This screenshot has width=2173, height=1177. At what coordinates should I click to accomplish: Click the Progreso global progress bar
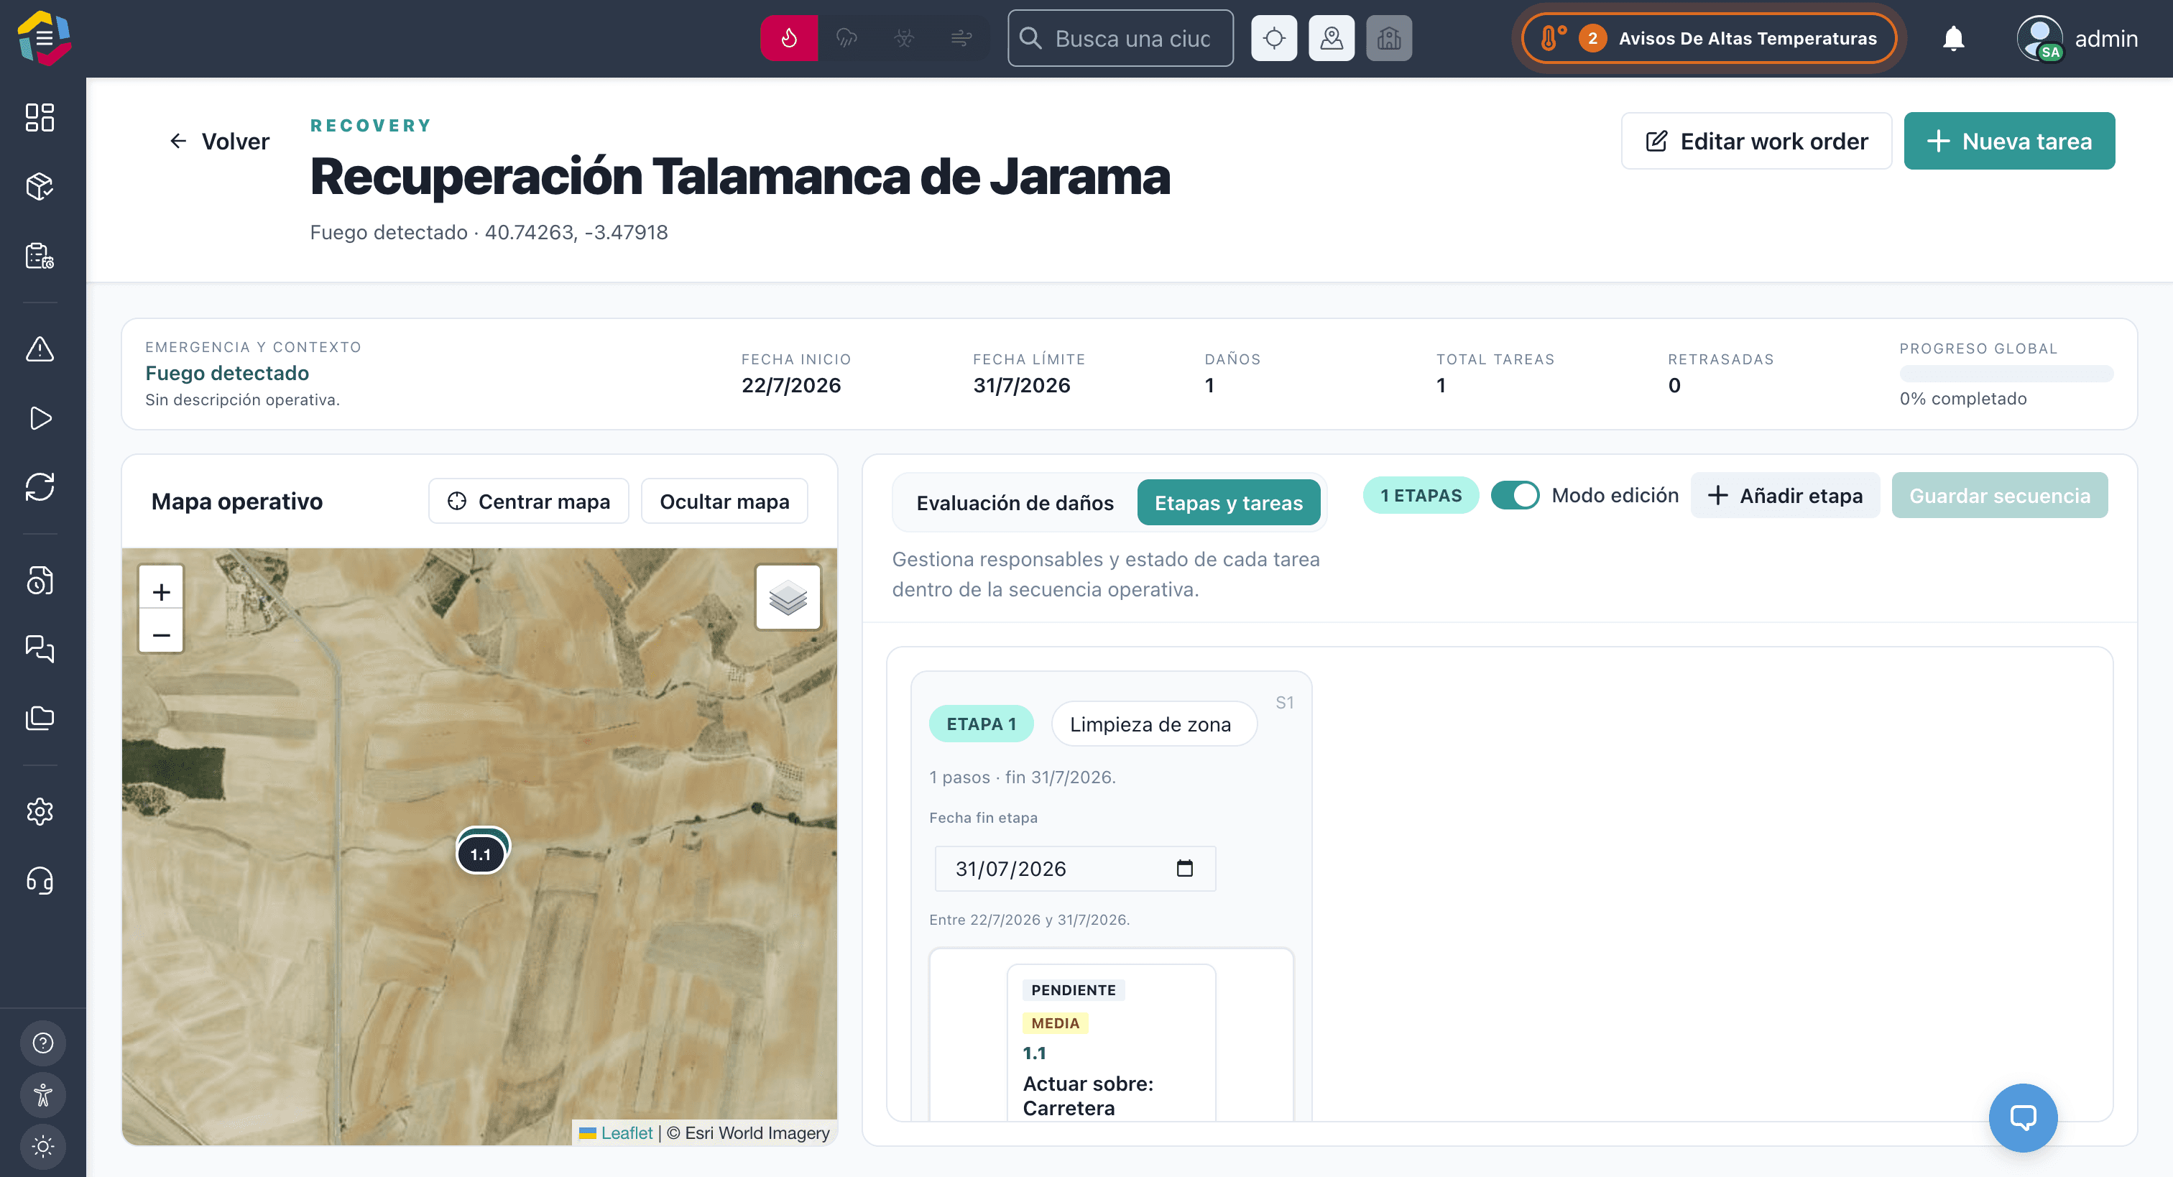point(2006,373)
